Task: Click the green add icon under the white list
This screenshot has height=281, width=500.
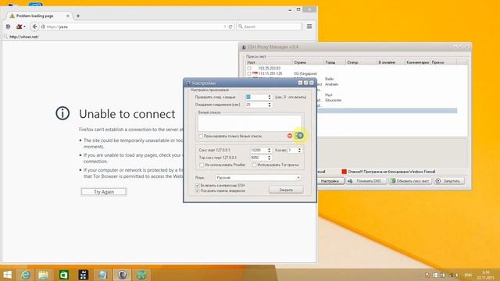Action: [x=299, y=136]
